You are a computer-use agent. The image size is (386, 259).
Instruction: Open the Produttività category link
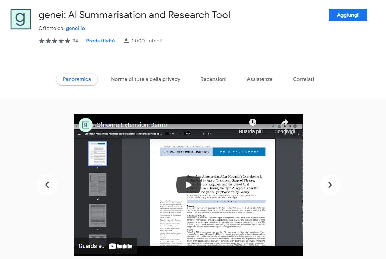pos(100,41)
